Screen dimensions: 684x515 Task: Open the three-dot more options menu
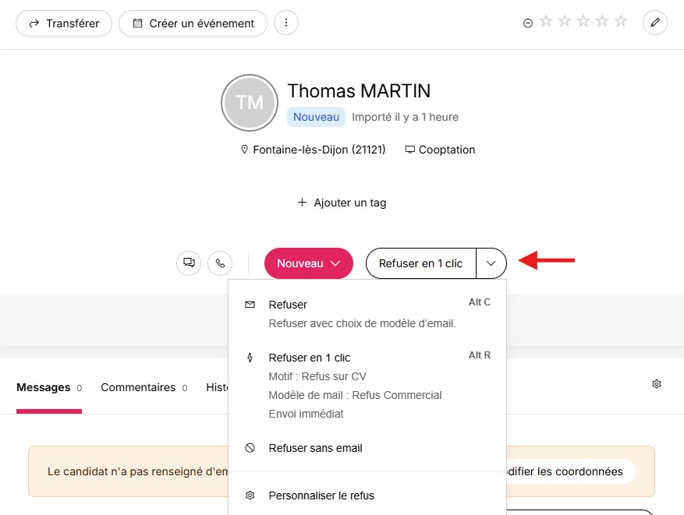tap(286, 23)
